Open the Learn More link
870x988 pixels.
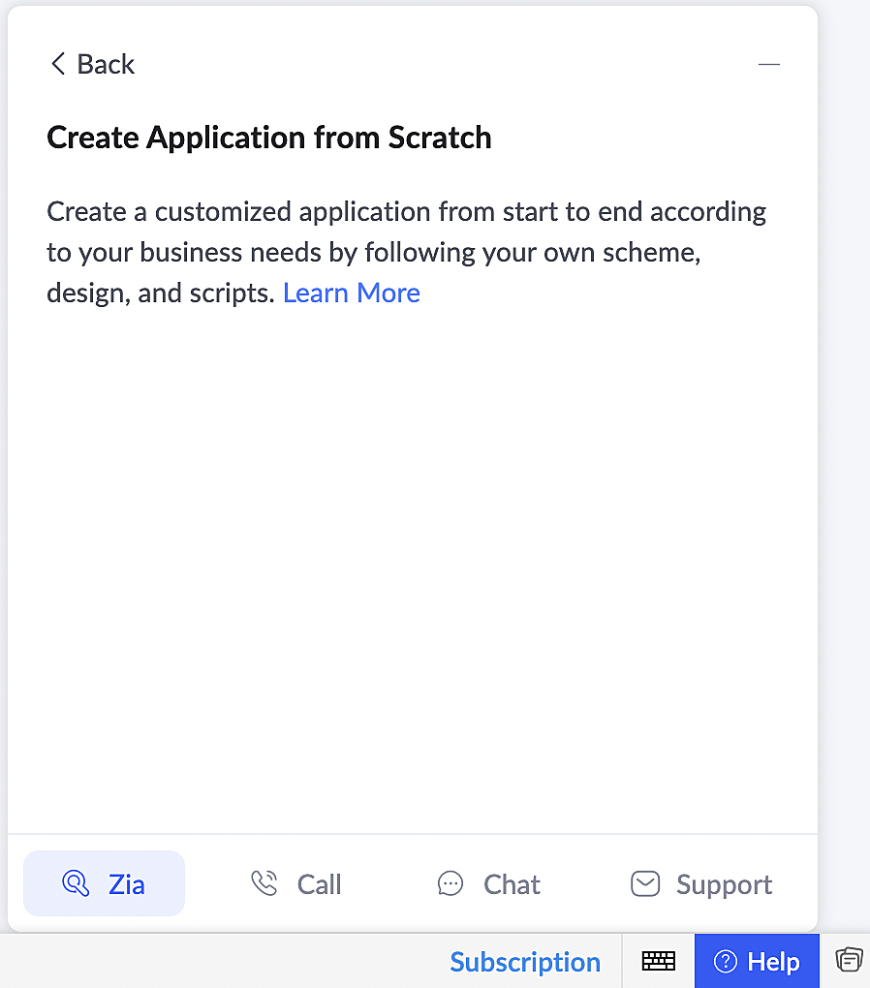point(352,293)
